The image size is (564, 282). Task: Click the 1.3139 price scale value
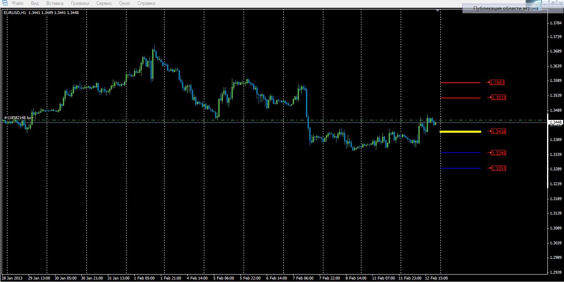[x=556, y=213]
